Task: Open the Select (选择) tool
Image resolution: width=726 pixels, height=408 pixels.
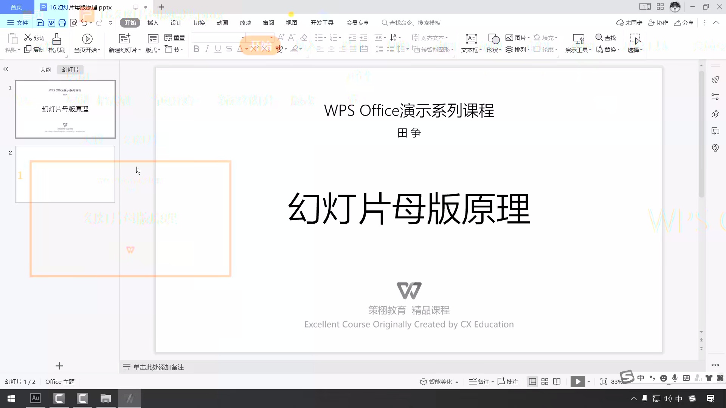Action: tap(635, 43)
